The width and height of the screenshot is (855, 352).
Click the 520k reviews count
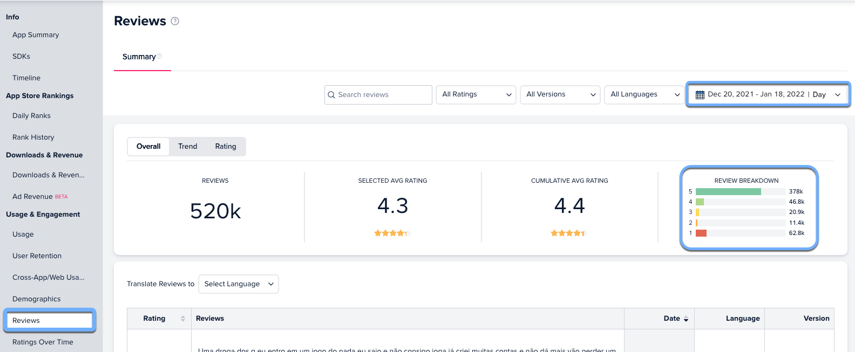(215, 211)
